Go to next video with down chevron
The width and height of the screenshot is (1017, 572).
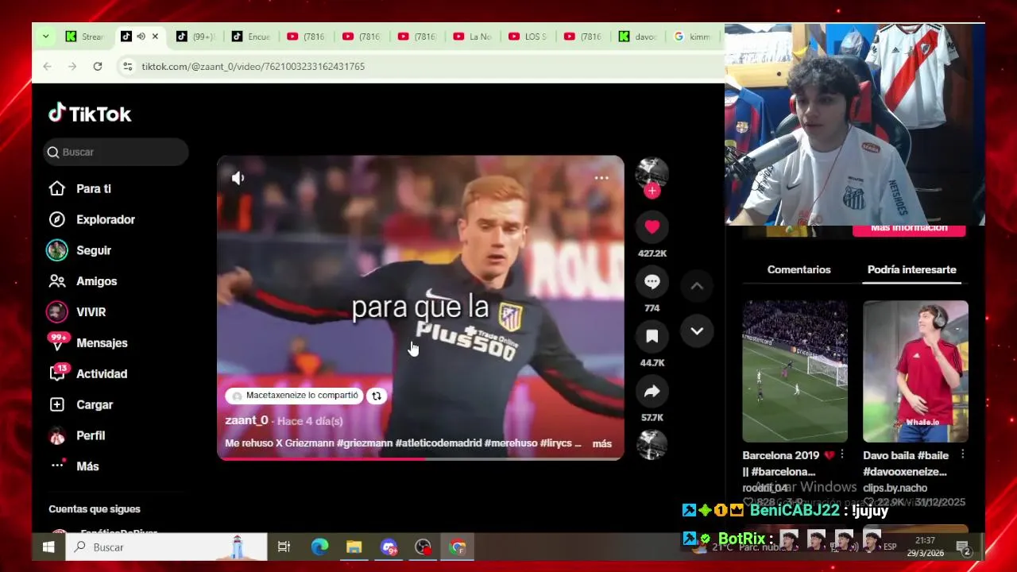[x=697, y=331]
